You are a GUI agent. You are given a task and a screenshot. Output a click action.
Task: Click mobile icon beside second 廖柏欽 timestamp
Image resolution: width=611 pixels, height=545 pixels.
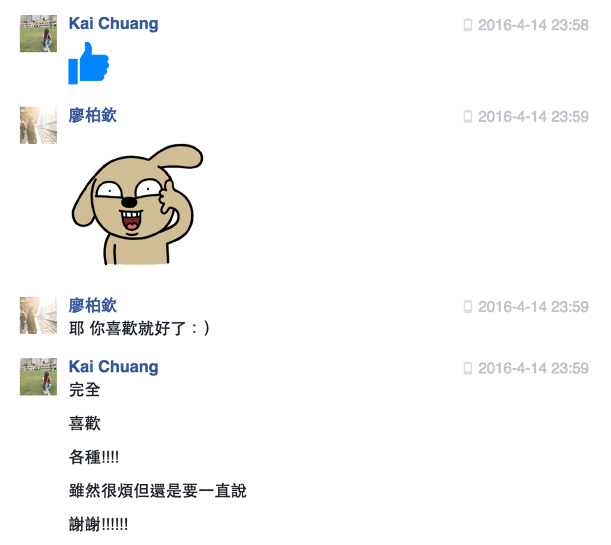pos(468,307)
